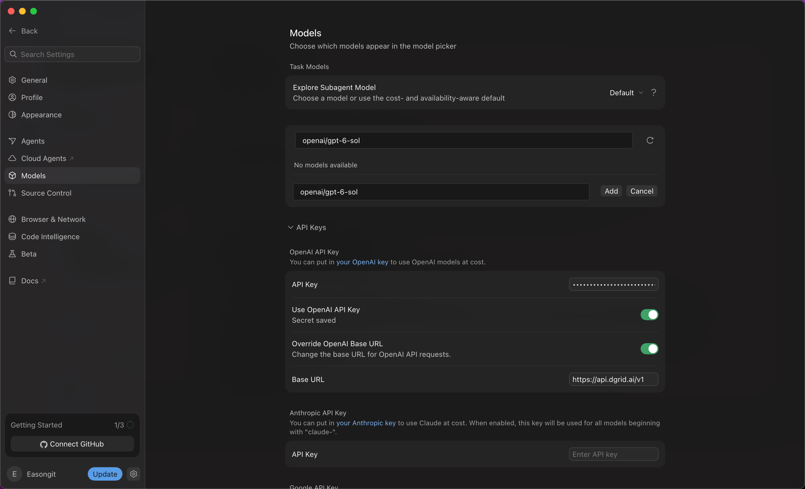Click the Beta flask icon

(12, 254)
